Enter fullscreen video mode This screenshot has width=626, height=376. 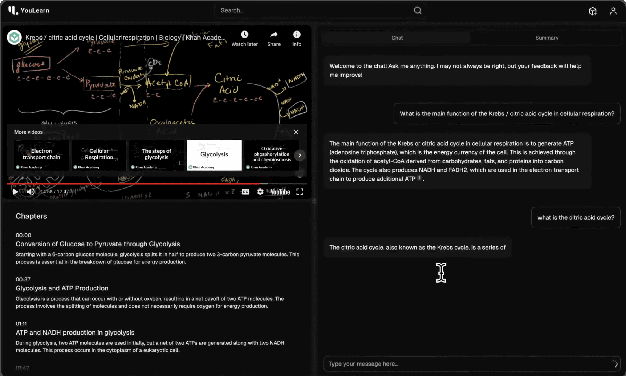(x=300, y=192)
